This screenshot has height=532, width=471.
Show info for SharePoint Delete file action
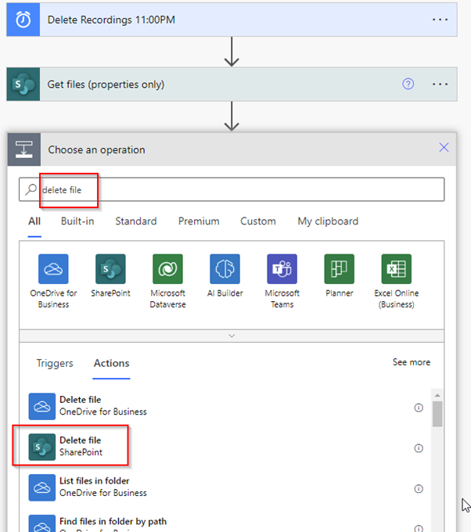[x=419, y=448]
